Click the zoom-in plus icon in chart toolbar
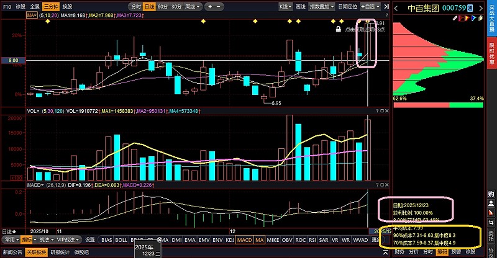497x258 pixels. point(210,6)
